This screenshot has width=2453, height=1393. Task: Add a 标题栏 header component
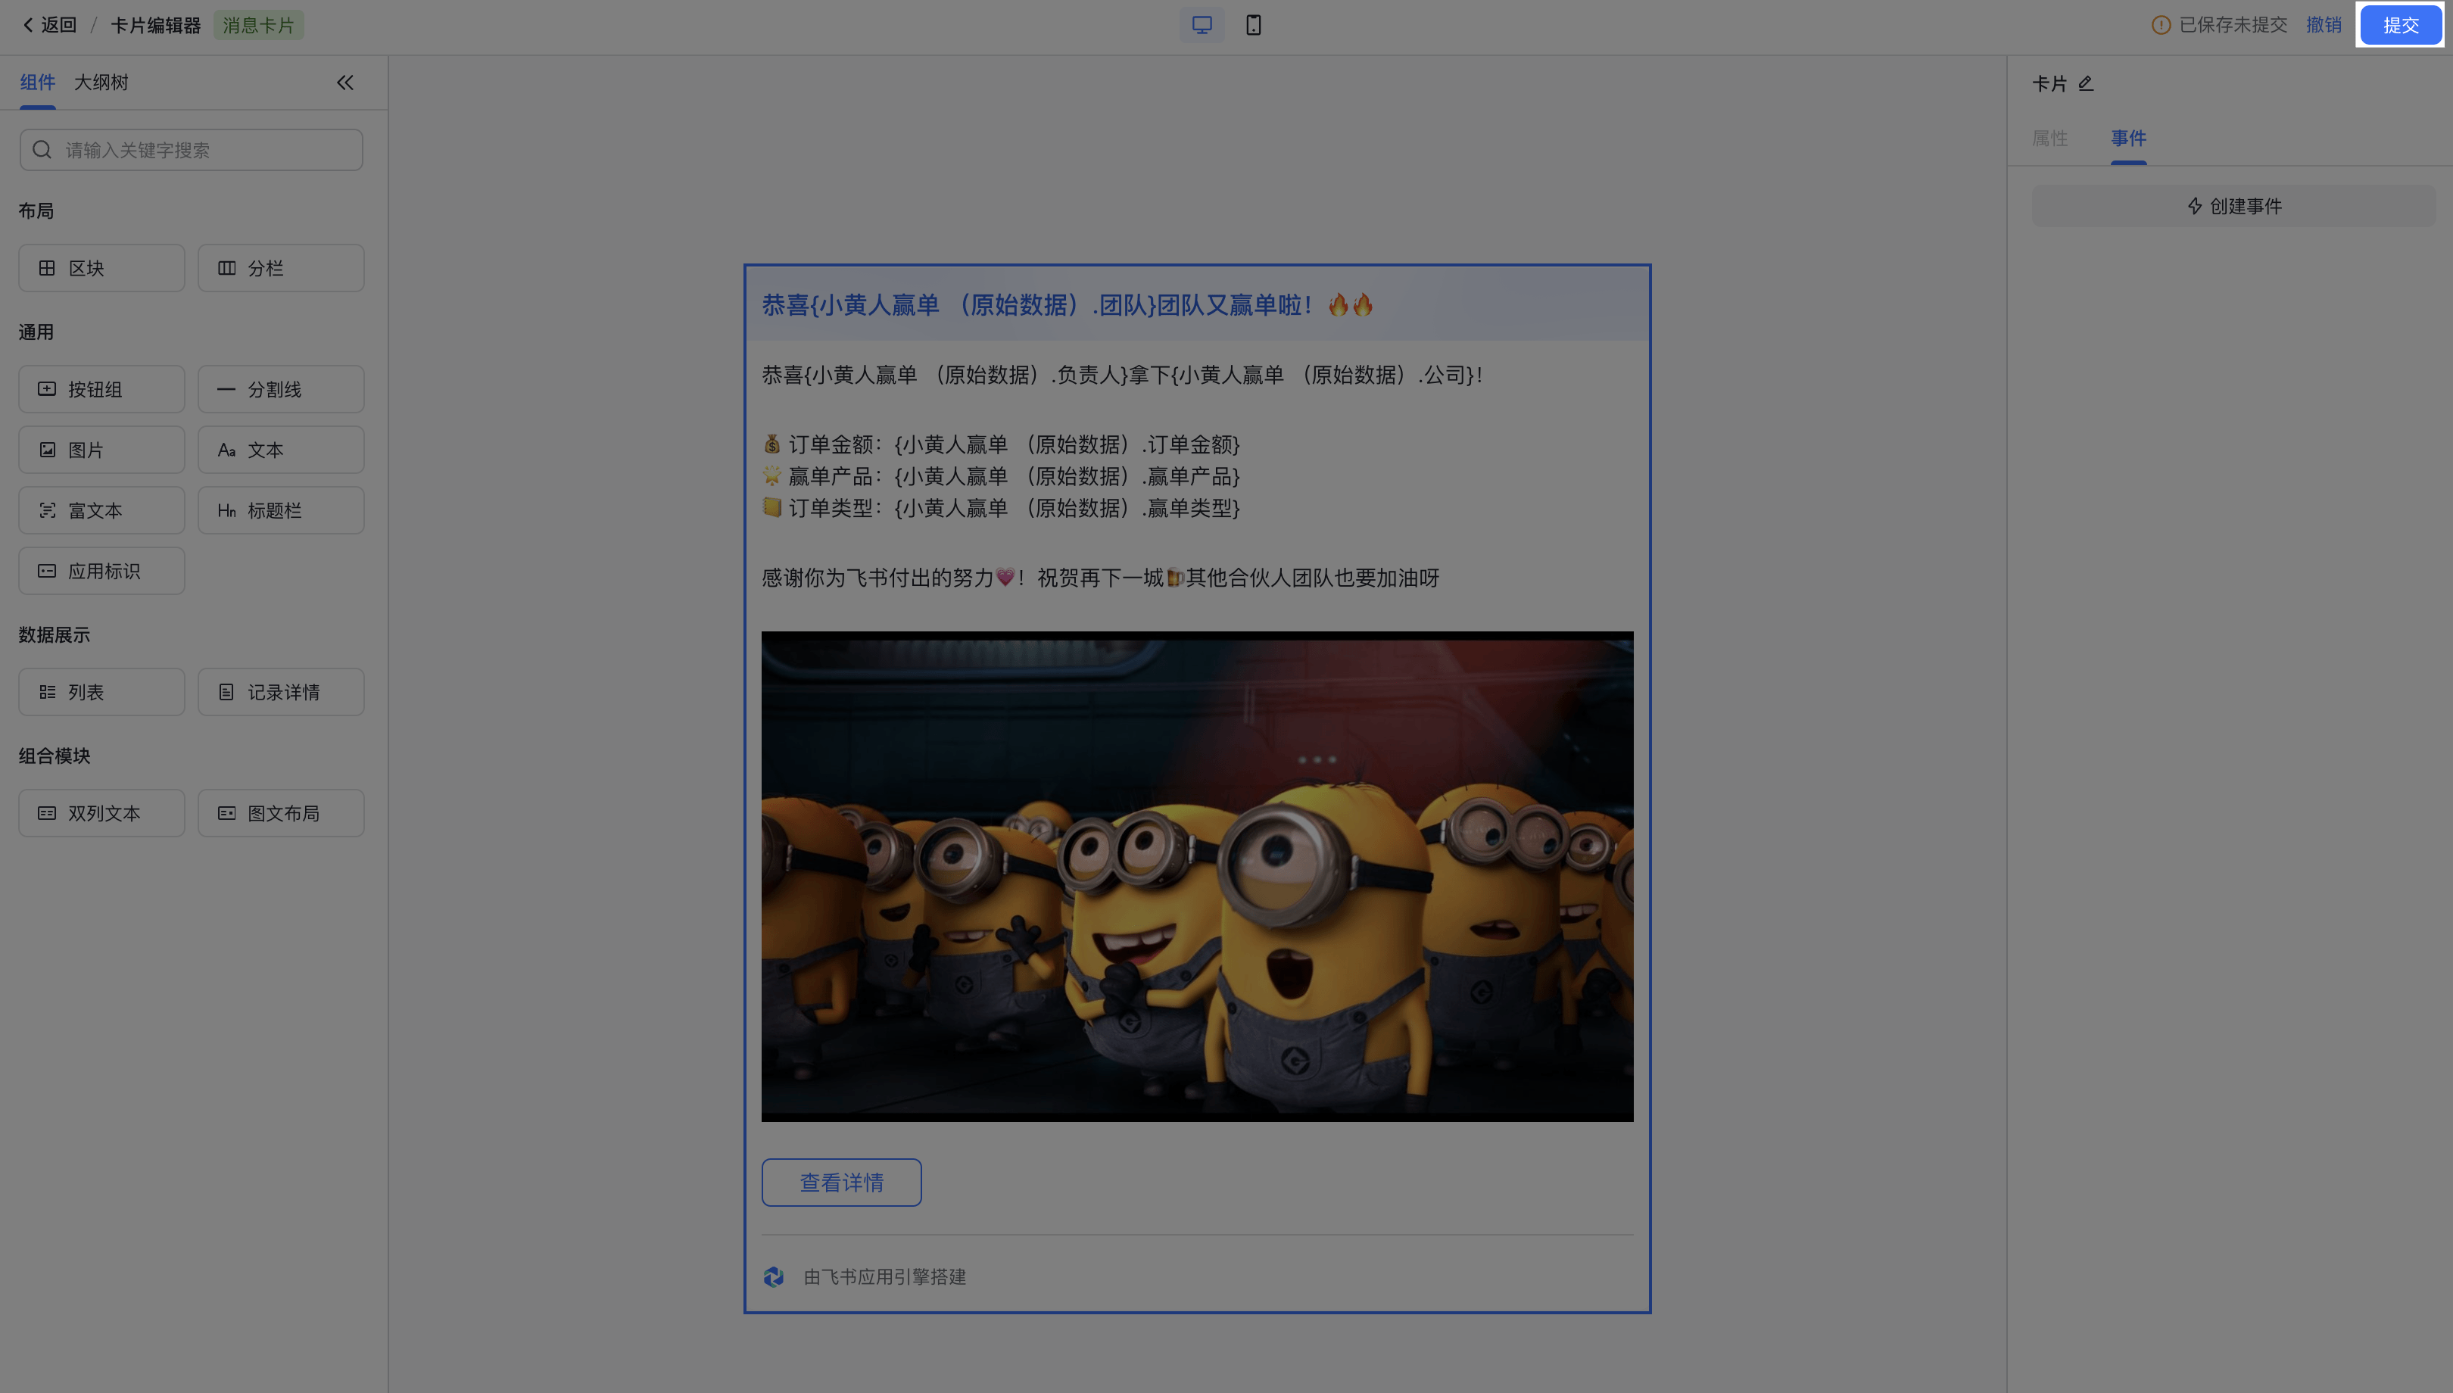point(280,510)
